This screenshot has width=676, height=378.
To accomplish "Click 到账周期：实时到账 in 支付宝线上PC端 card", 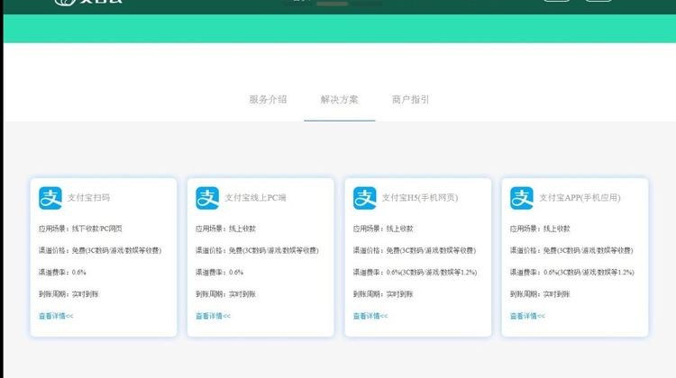I will 226,294.
